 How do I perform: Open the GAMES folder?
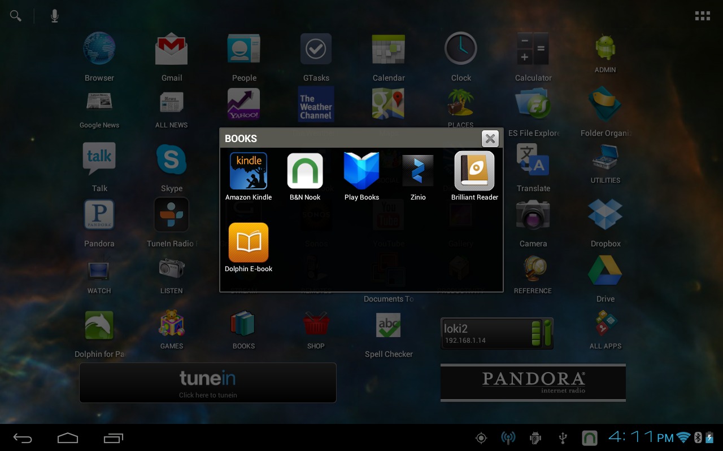click(x=172, y=330)
